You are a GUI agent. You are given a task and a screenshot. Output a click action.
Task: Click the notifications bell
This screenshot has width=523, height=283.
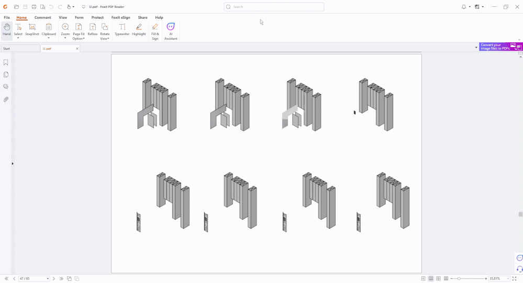[x=464, y=7]
